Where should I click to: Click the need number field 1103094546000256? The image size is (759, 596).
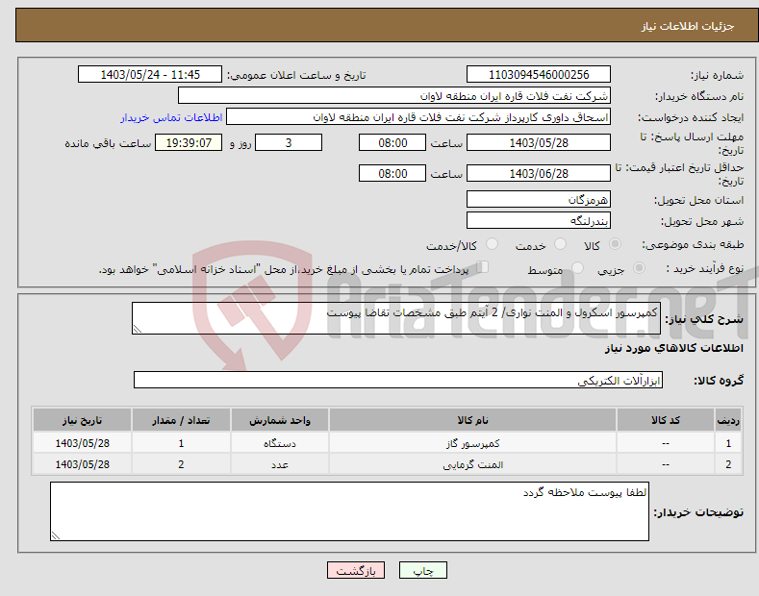click(539, 75)
